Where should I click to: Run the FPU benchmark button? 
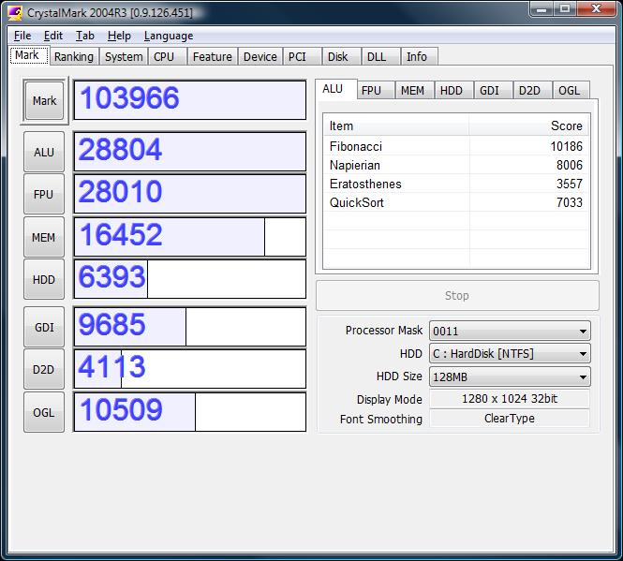click(x=44, y=194)
